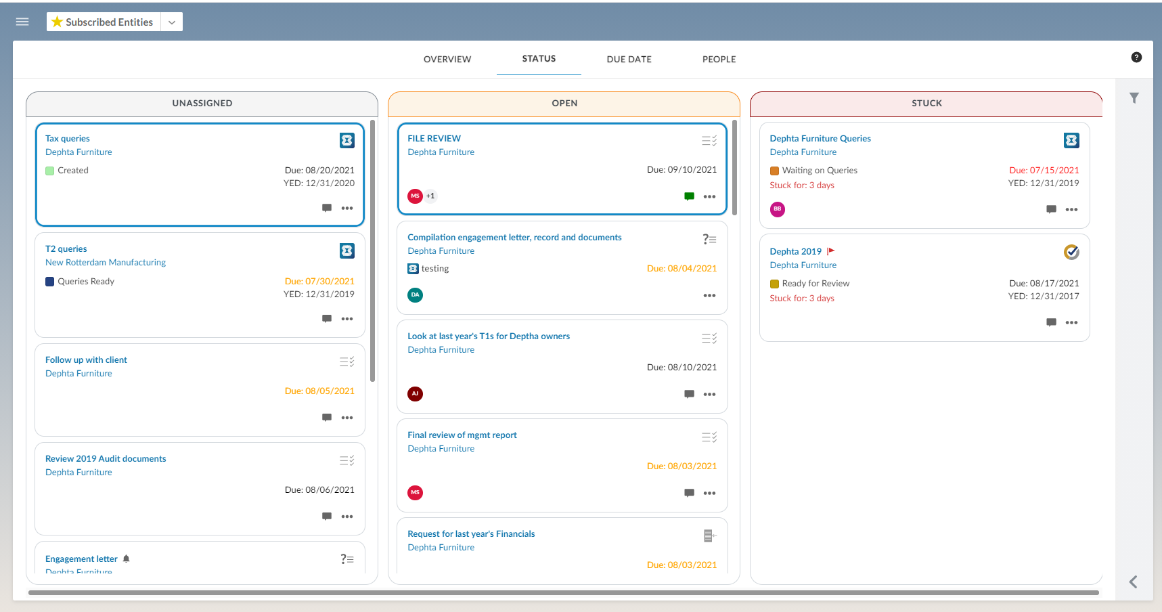Screen dimensions: 1162x612
Task: Click checklist icon on Final review of mgmt report
Action: coord(709,437)
